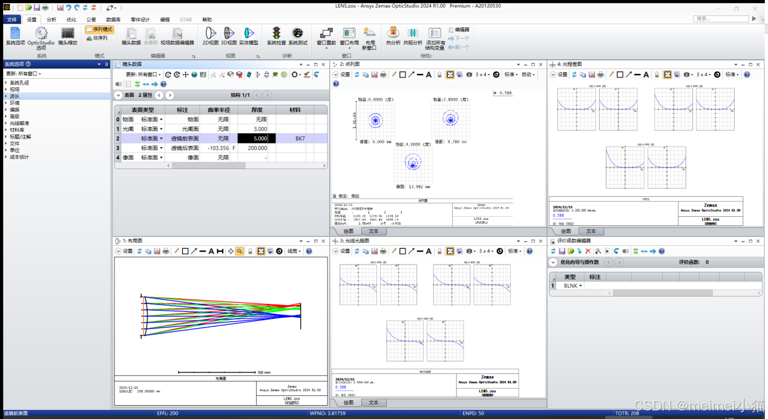
Task: Click help icon in 镜头数据 toolbar
Action: [163, 84]
